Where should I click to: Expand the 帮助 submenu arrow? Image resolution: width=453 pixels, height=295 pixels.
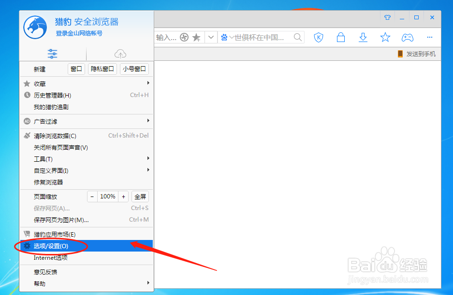point(148,283)
